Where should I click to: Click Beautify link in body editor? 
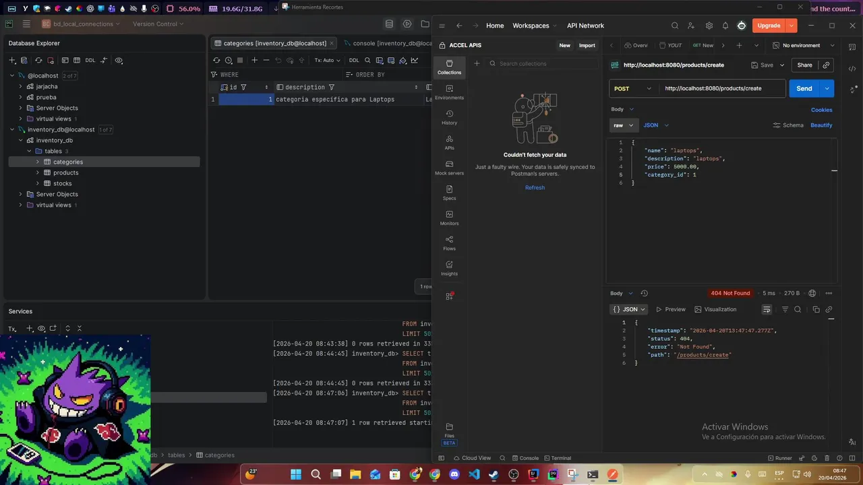[821, 125]
